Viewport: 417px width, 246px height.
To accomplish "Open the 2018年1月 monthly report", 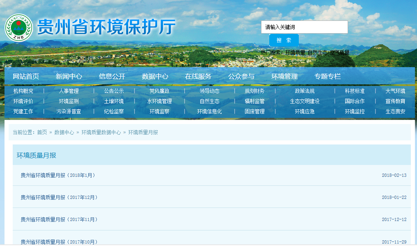I will pos(59,175).
